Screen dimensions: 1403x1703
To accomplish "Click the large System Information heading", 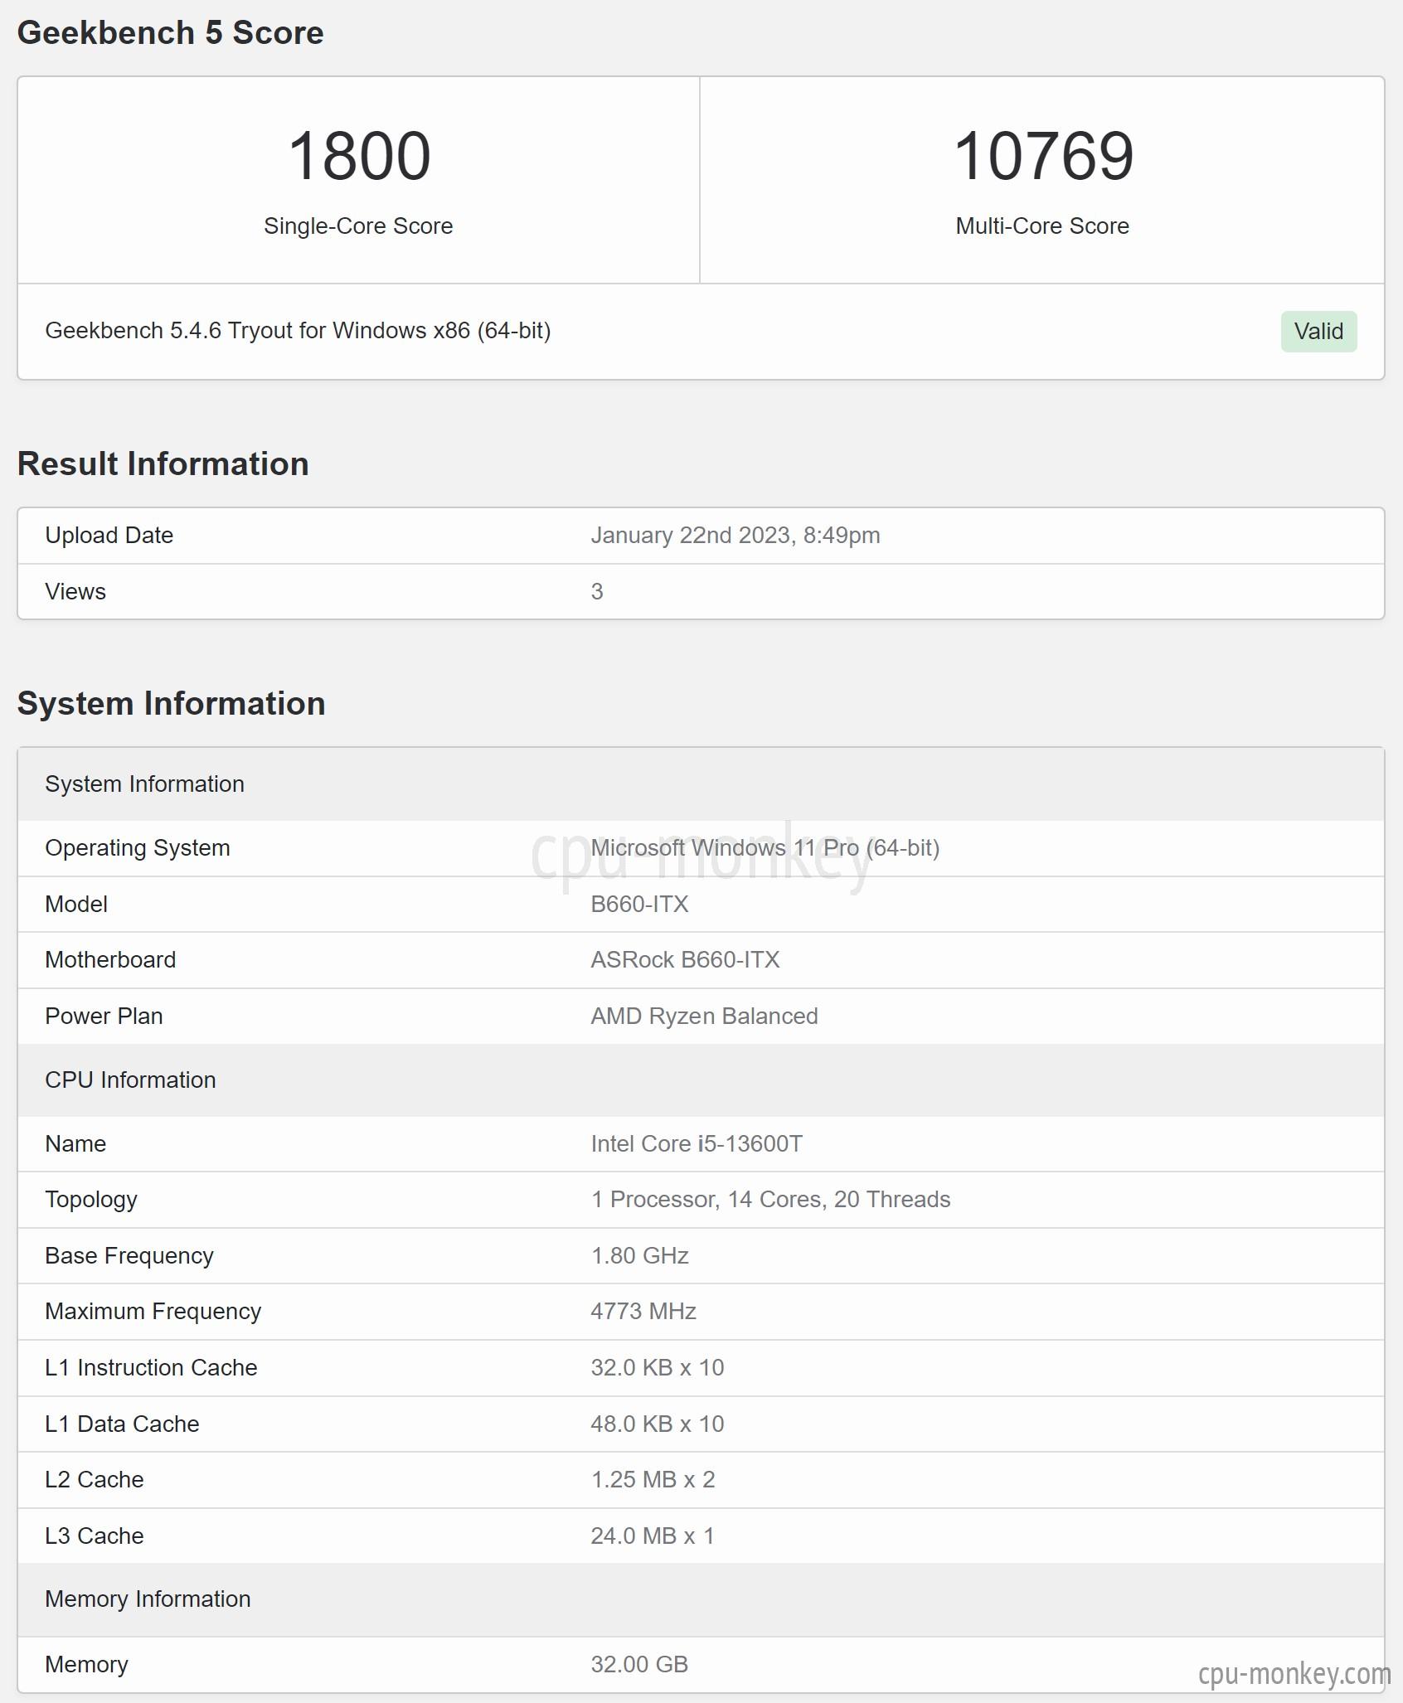I will click(x=171, y=704).
